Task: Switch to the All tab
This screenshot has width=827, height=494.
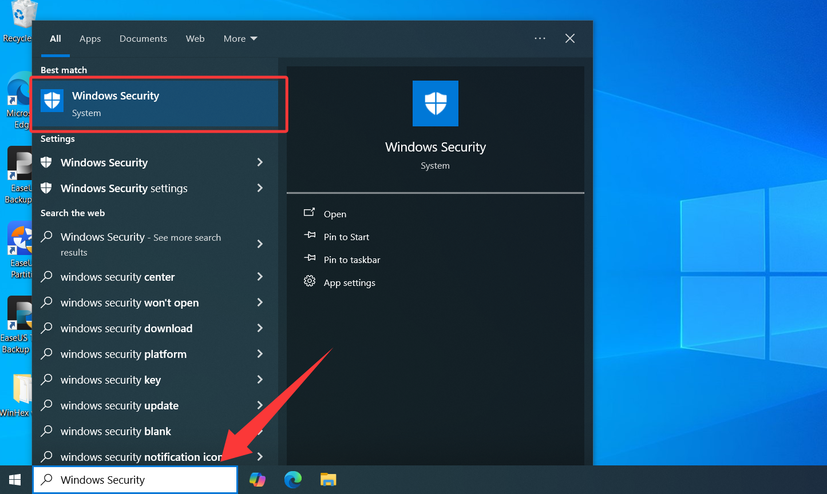Action: [56, 38]
